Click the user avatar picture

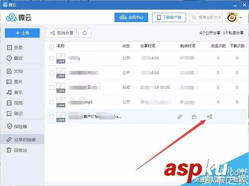click(x=232, y=17)
